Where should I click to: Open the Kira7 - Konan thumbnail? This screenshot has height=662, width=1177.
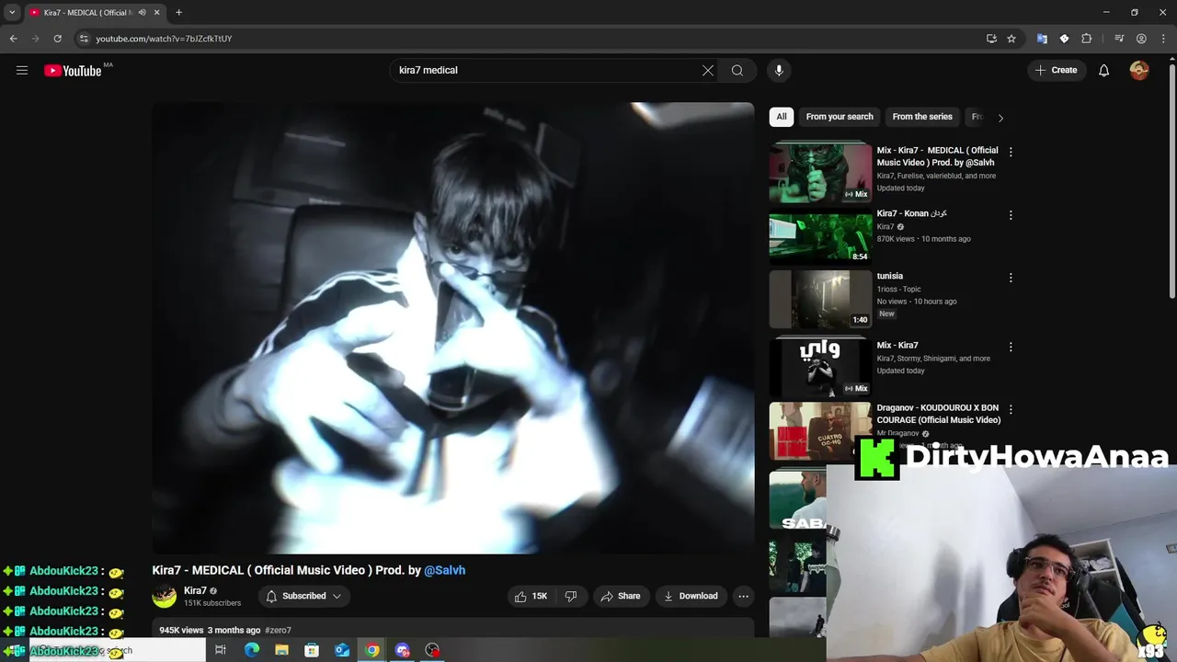[x=820, y=237]
